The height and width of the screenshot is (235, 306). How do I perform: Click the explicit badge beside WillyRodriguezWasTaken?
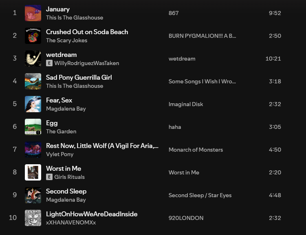click(x=49, y=63)
